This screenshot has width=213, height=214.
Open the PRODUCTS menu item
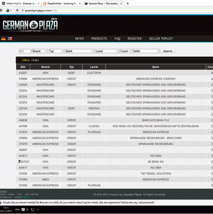coord(99,38)
